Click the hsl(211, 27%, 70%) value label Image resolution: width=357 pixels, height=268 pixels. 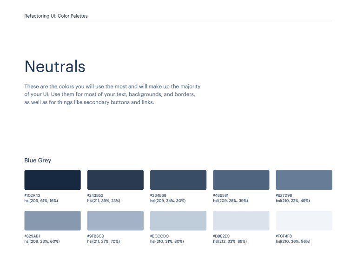click(104, 241)
